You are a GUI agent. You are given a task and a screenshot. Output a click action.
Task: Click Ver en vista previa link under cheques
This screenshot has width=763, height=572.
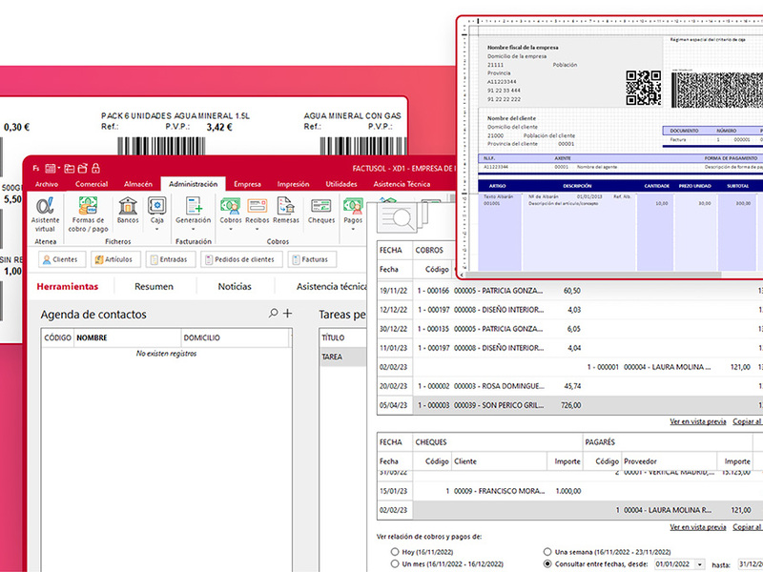698,527
